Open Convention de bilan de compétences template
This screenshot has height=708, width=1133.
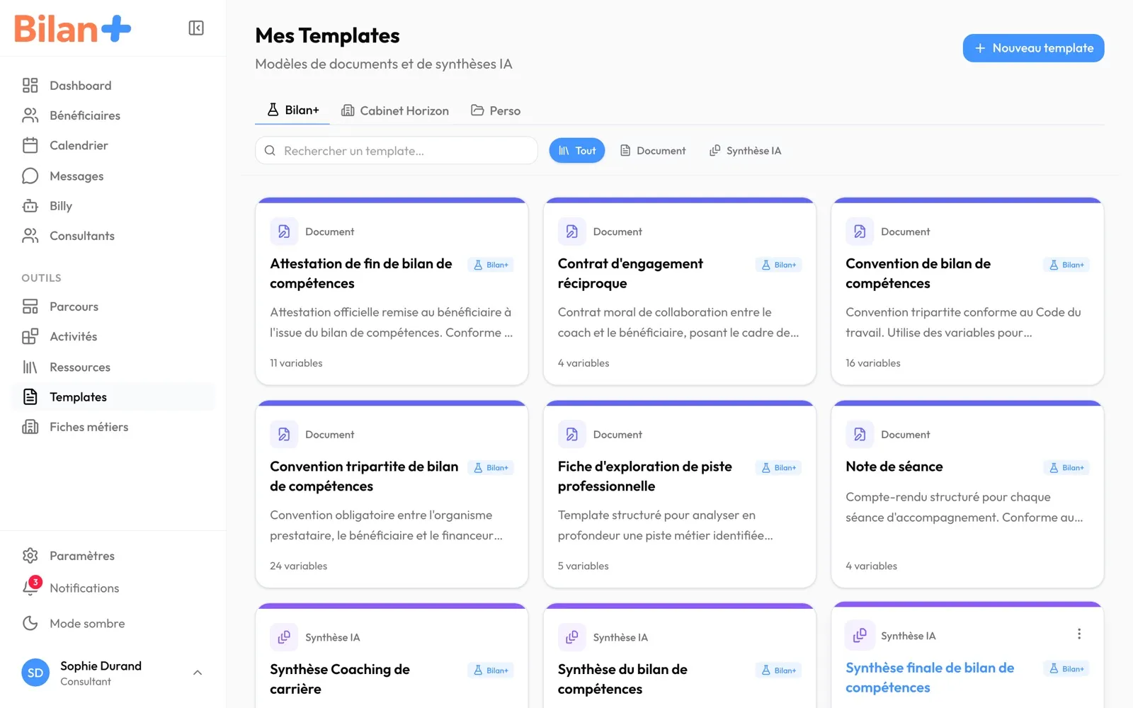tap(967, 292)
